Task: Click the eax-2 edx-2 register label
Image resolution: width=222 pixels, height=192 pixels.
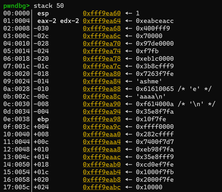Action: [x=58, y=21]
